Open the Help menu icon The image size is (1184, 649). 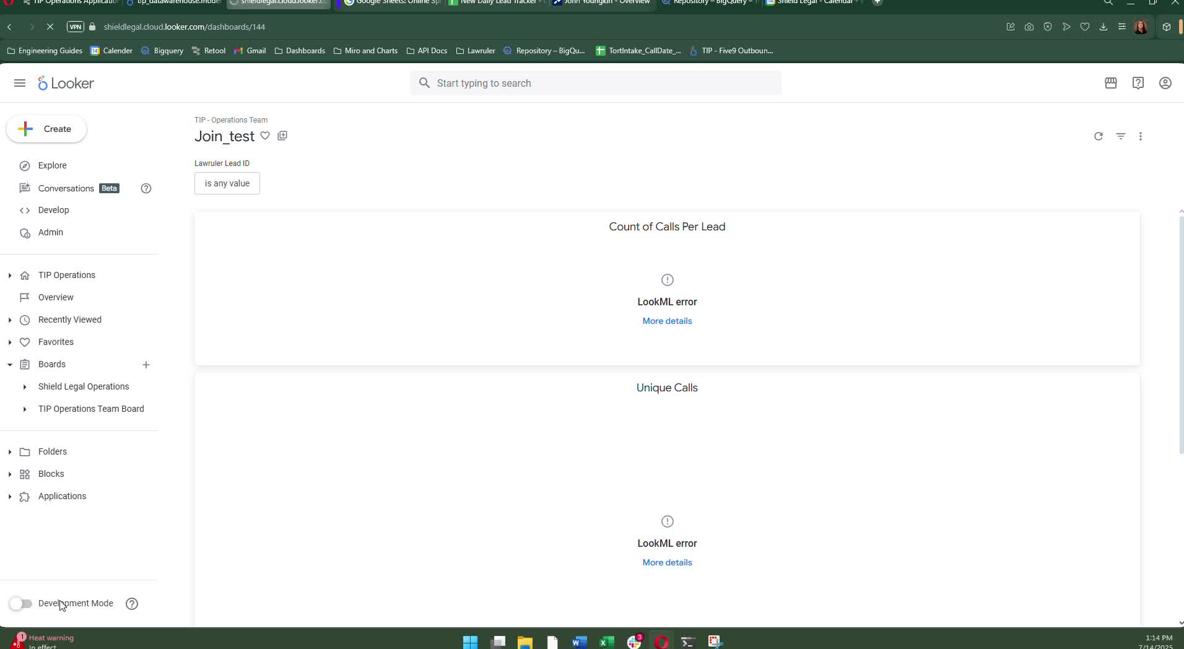(1138, 83)
